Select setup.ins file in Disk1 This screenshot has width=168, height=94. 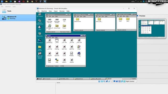pos(64,61)
